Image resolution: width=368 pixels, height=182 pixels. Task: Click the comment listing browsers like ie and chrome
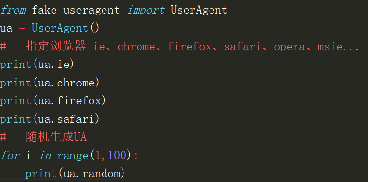click(180, 47)
